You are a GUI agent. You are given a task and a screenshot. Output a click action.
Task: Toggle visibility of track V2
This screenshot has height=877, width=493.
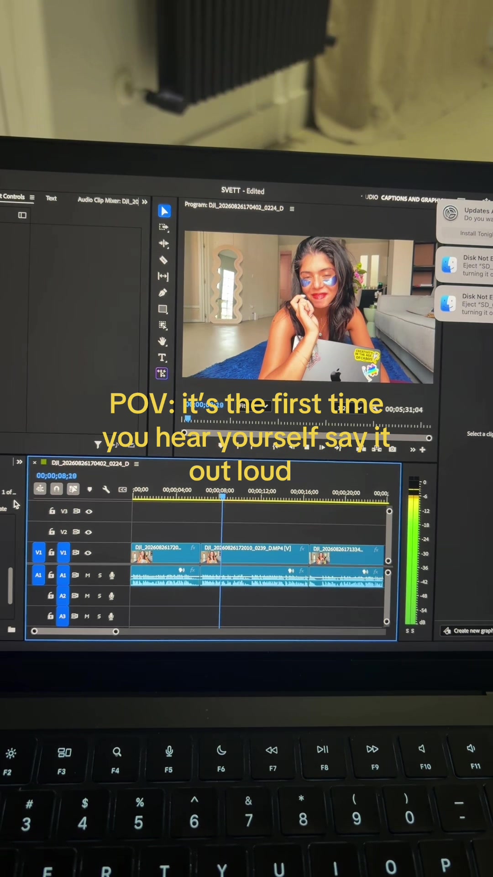[x=89, y=532]
